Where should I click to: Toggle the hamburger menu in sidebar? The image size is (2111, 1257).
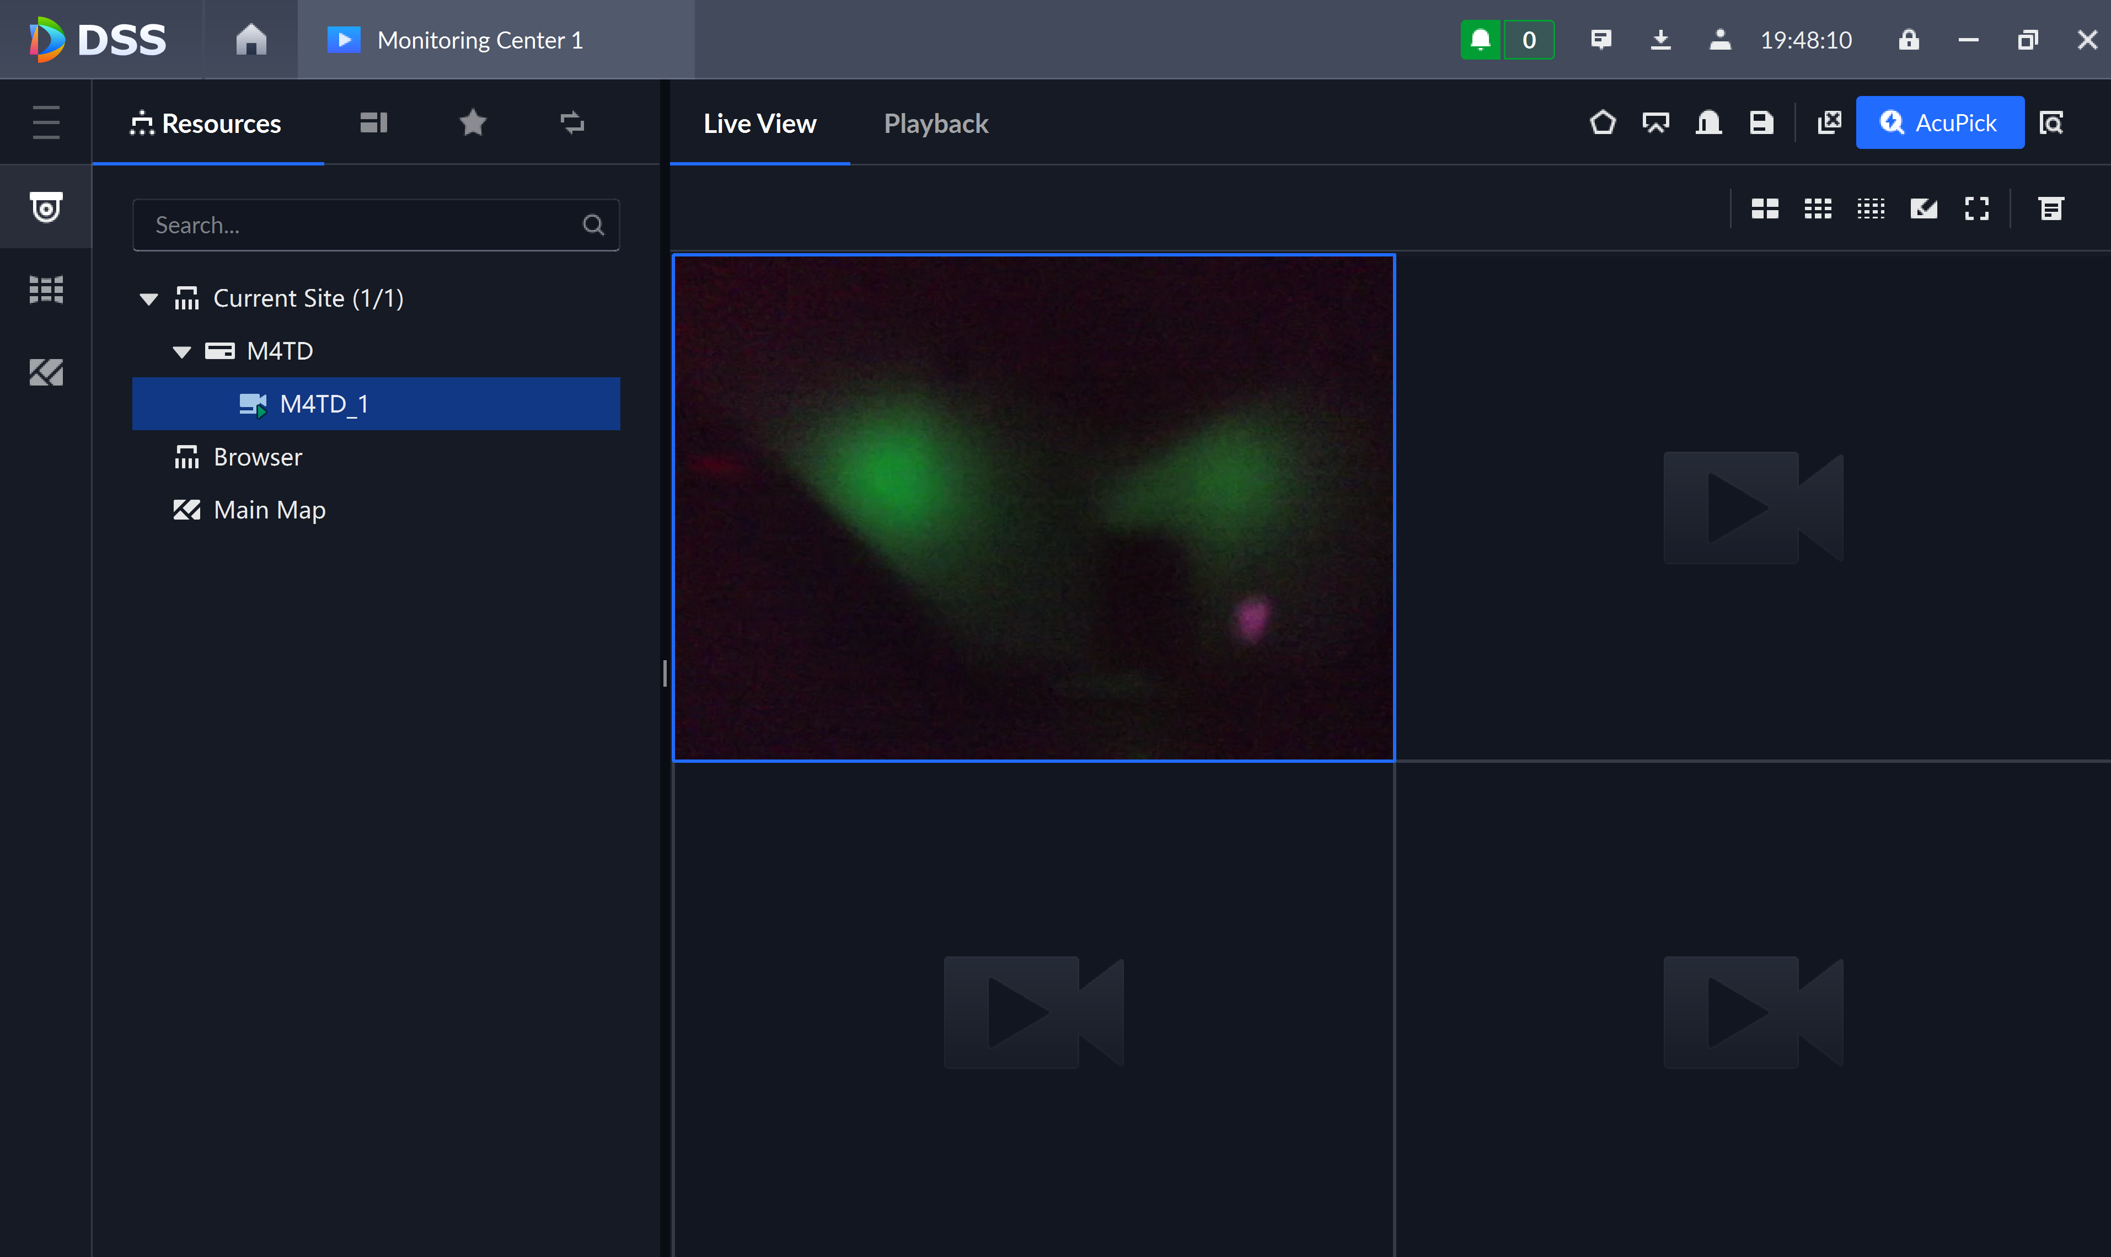tap(46, 123)
